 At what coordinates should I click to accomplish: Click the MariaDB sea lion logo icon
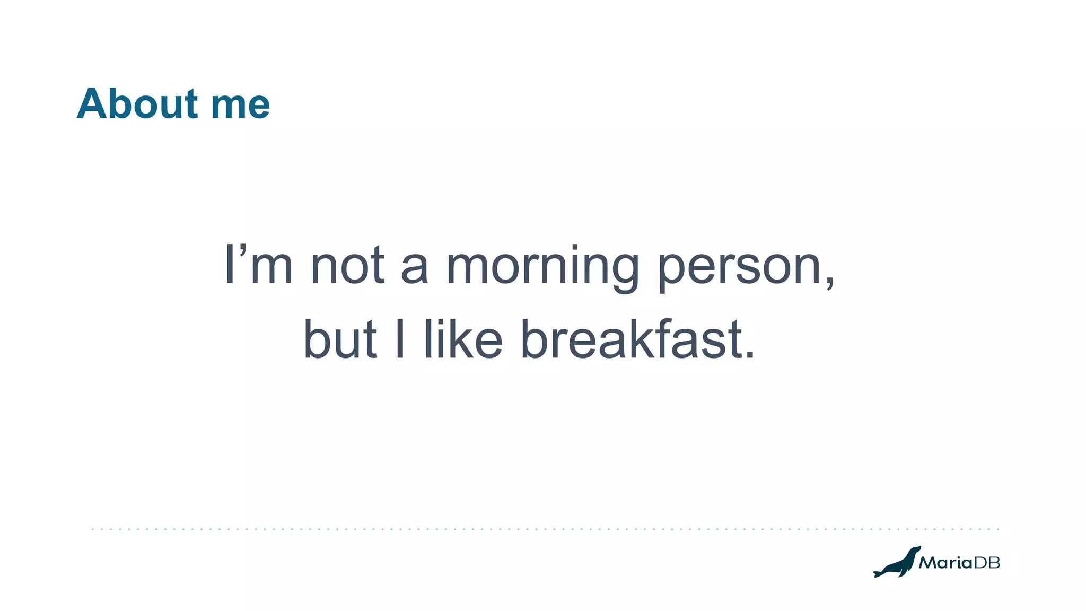click(x=897, y=563)
